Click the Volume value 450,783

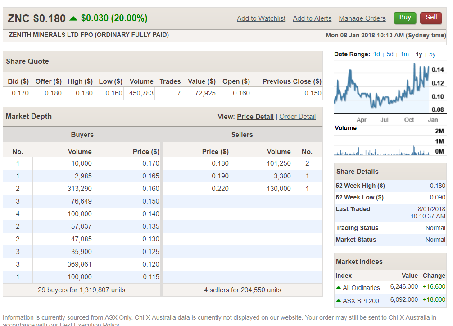coord(141,93)
